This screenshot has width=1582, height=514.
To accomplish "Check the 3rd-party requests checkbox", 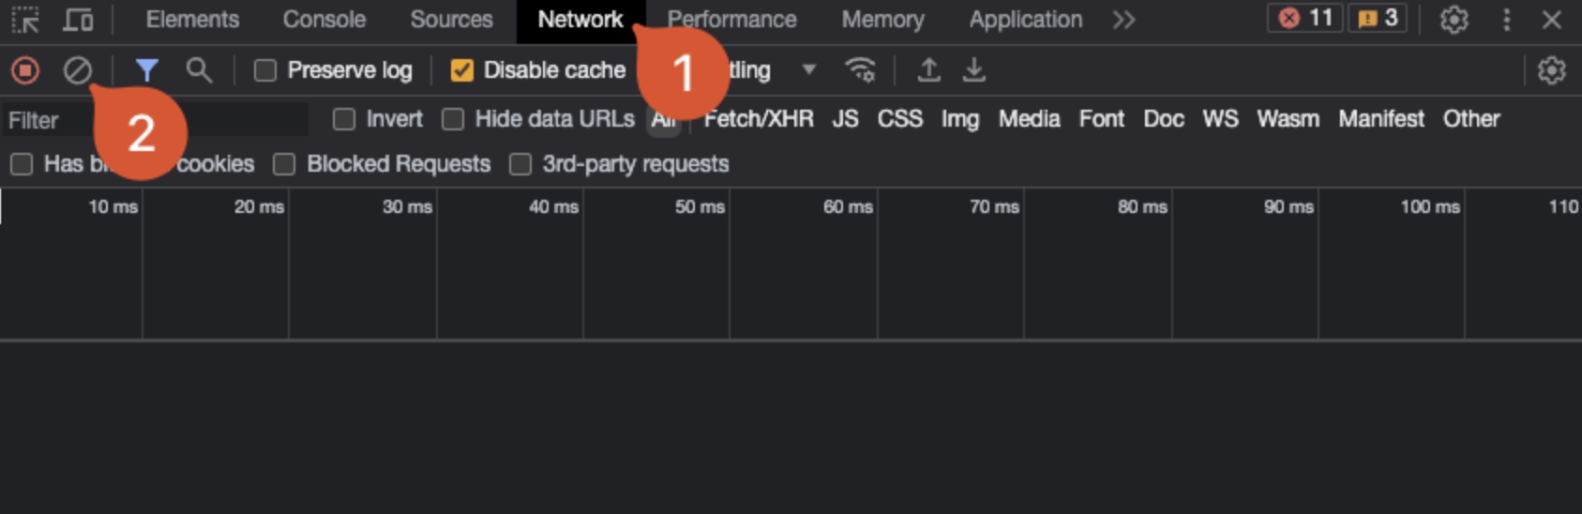I will tap(520, 164).
